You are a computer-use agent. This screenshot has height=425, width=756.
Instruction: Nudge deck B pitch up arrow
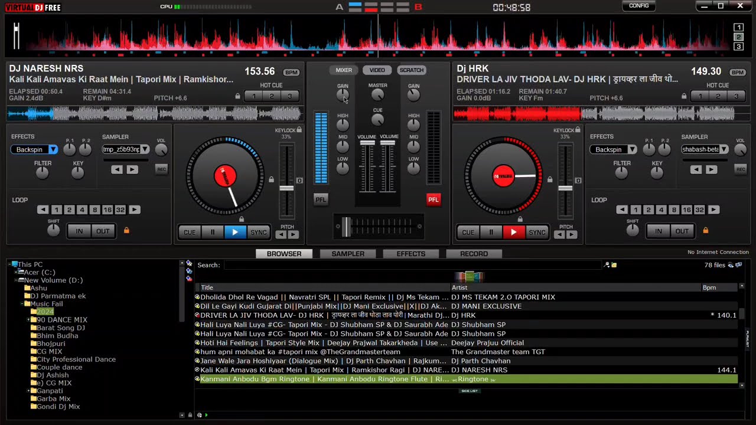click(572, 234)
